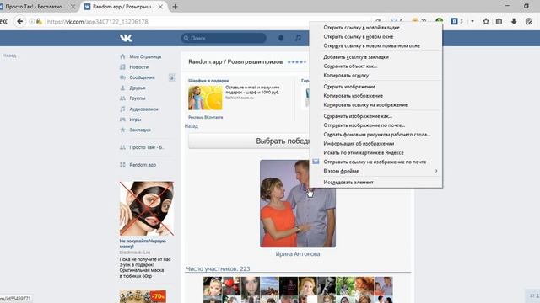540x303 pixels.
Task: Click the 'Назад' link in the app
Action: click(192, 125)
